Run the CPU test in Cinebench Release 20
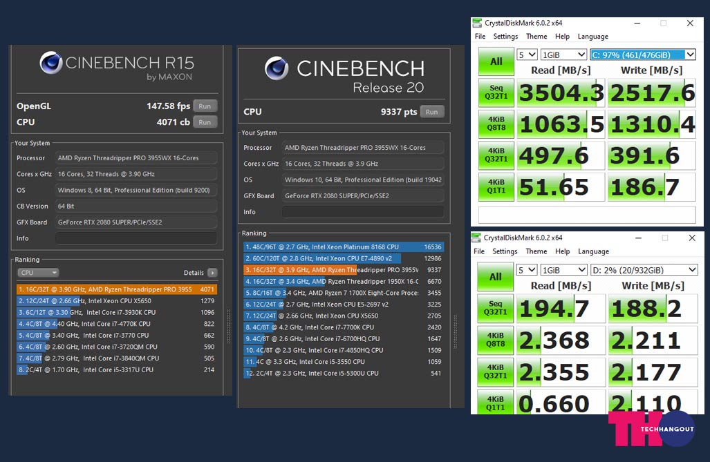This screenshot has height=462, width=710. pyautogui.click(x=432, y=112)
